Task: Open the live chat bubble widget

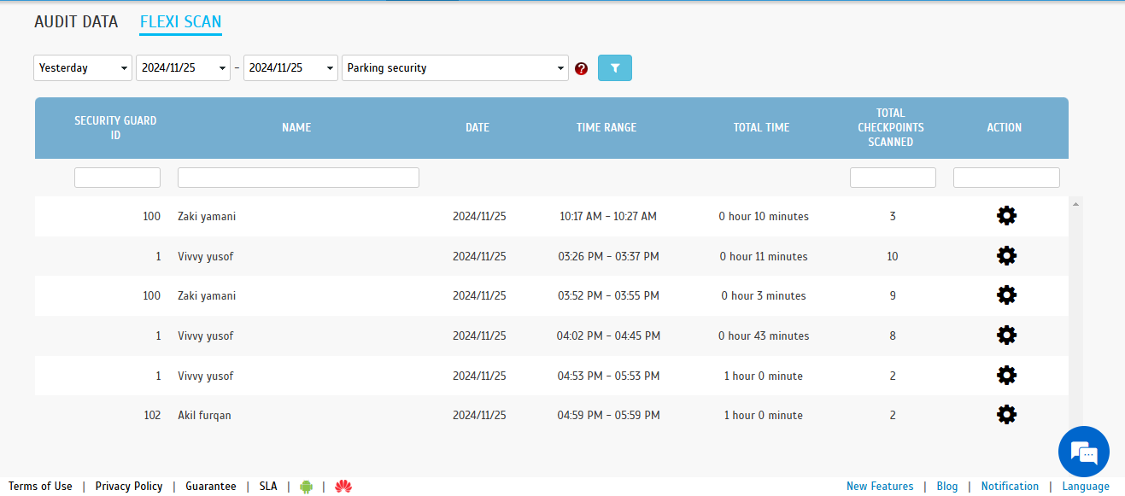Action: coord(1083,451)
